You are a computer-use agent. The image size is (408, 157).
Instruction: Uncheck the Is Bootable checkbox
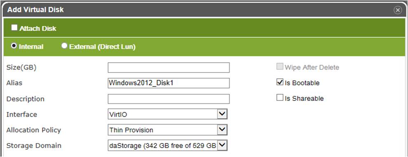pyautogui.click(x=280, y=82)
